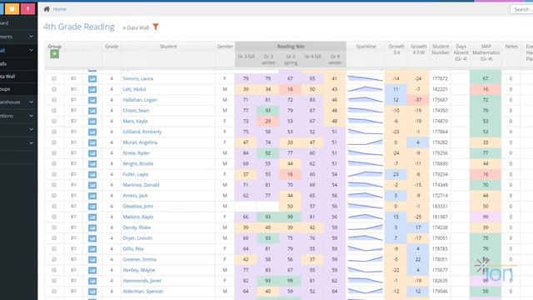Viewport: 533px width, 300px height.
Task: Click Gr 3 fall column subheader
Action: click(x=247, y=56)
